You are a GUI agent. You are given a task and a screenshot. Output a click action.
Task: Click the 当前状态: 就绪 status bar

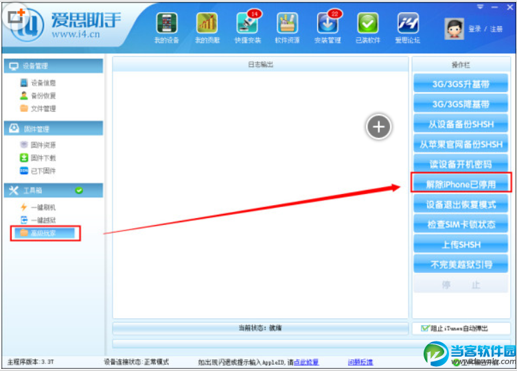pyautogui.click(x=260, y=328)
